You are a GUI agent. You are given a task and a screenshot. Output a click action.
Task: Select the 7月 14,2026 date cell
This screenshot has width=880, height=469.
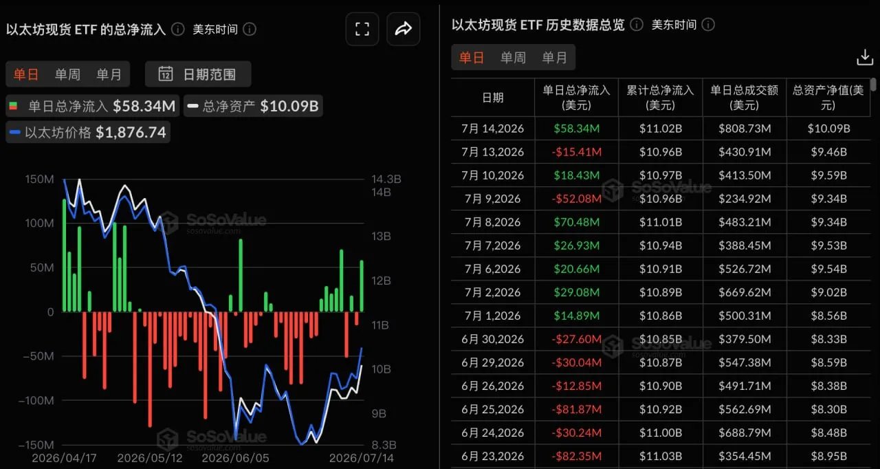click(492, 129)
